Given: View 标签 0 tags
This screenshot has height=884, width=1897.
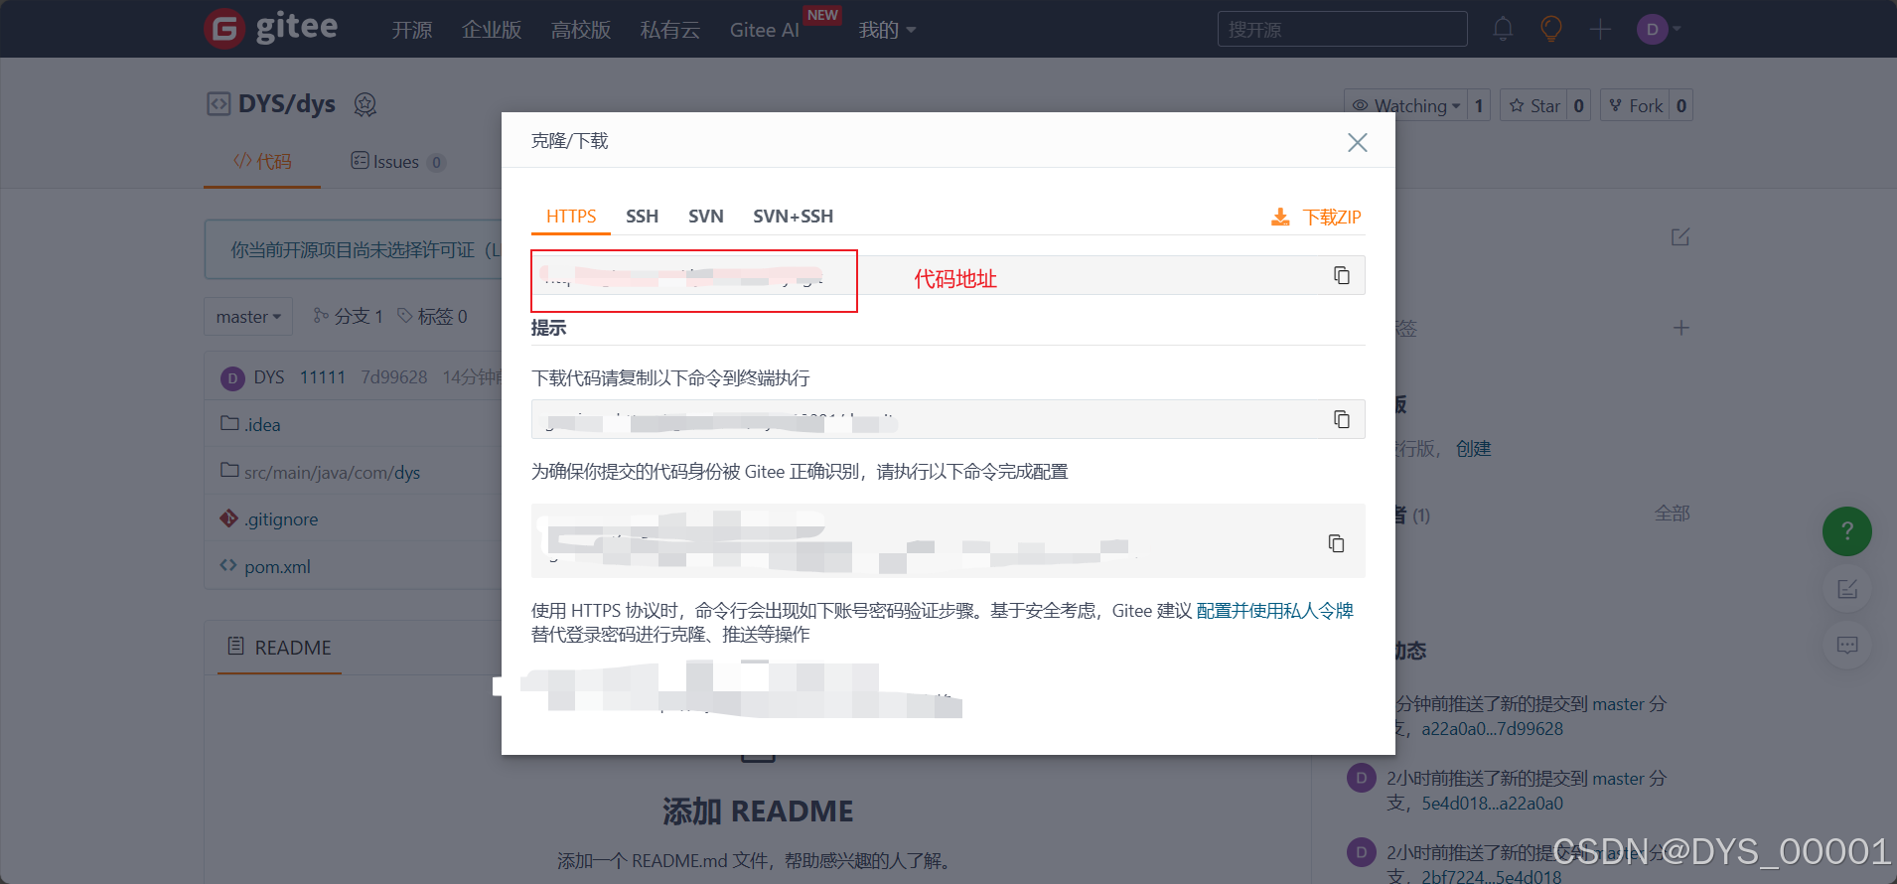Looking at the screenshot, I should click(x=432, y=316).
